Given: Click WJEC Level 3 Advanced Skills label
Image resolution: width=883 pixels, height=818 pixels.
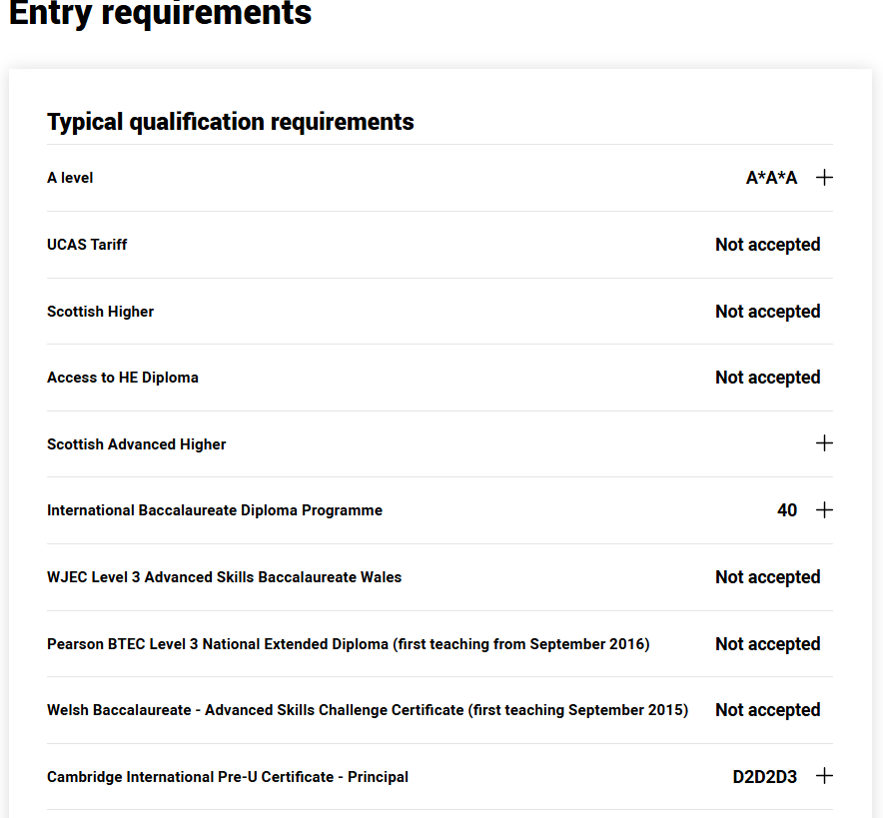Looking at the screenshot, I should coord(224,577).
